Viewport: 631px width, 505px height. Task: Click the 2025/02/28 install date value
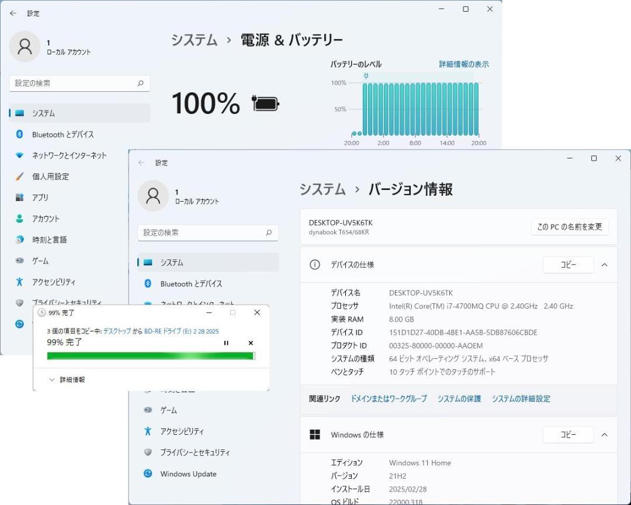coord(408,489)
